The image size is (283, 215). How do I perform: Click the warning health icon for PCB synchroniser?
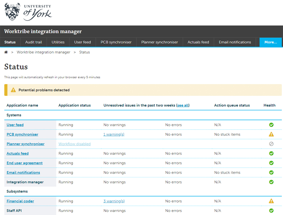coord(271,134)
